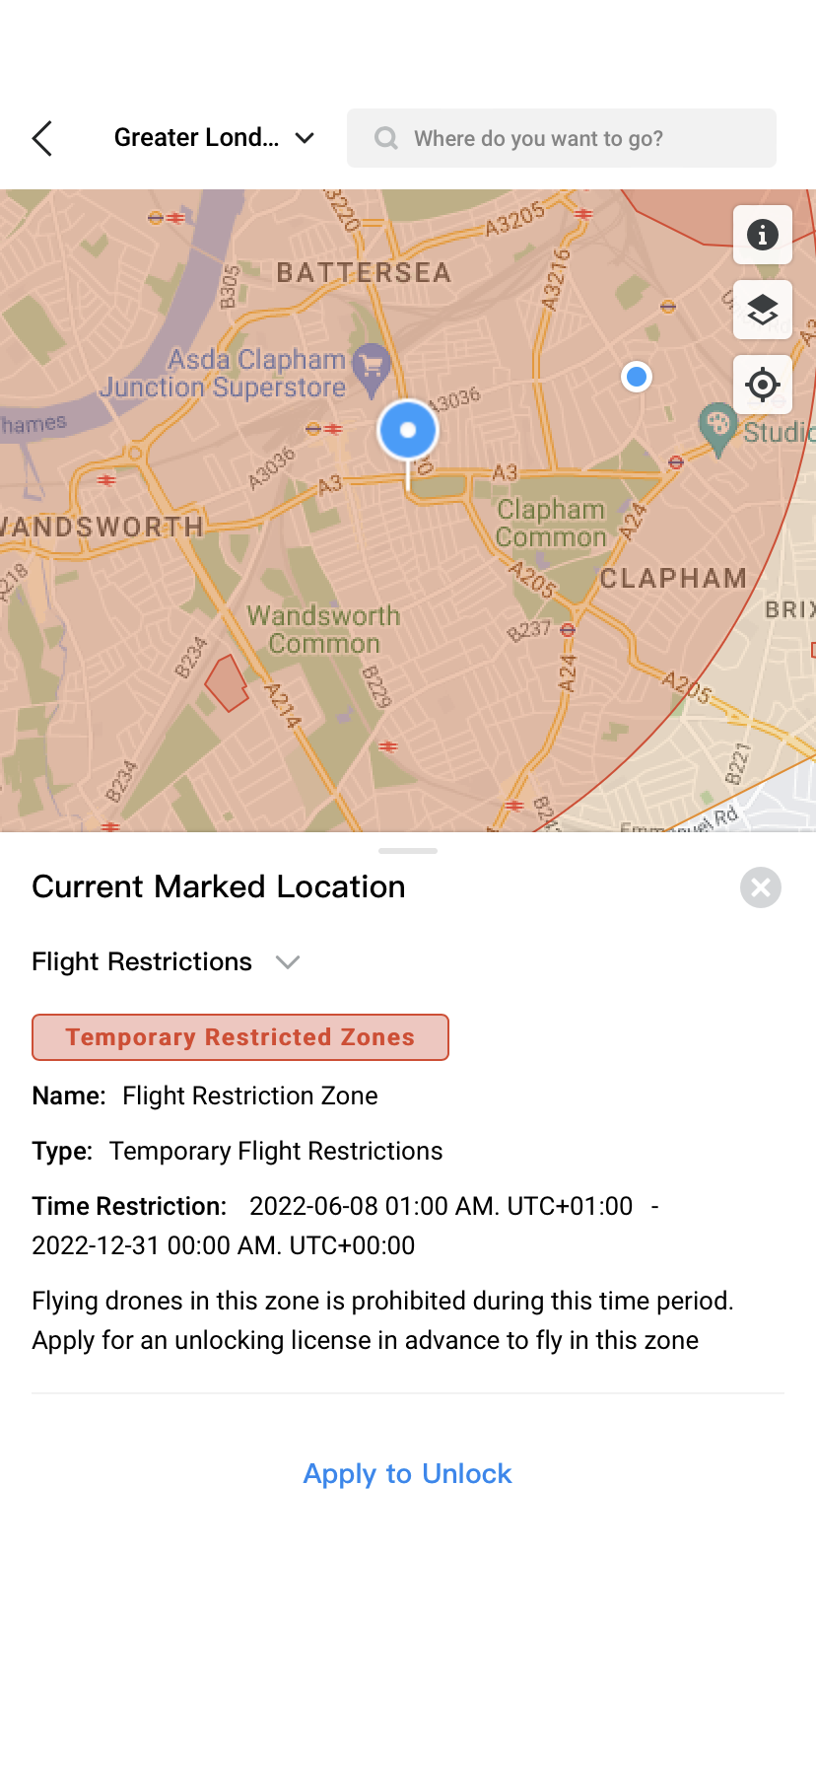This screenshot has height=1767, width=816.
Task: Collapse the Flight Restrictions chevron
Action: point(288,962)
